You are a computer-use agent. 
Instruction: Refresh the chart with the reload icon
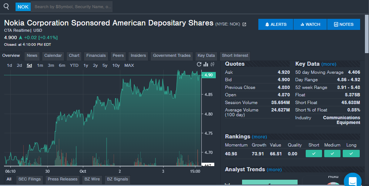click(x=199, y=64)
